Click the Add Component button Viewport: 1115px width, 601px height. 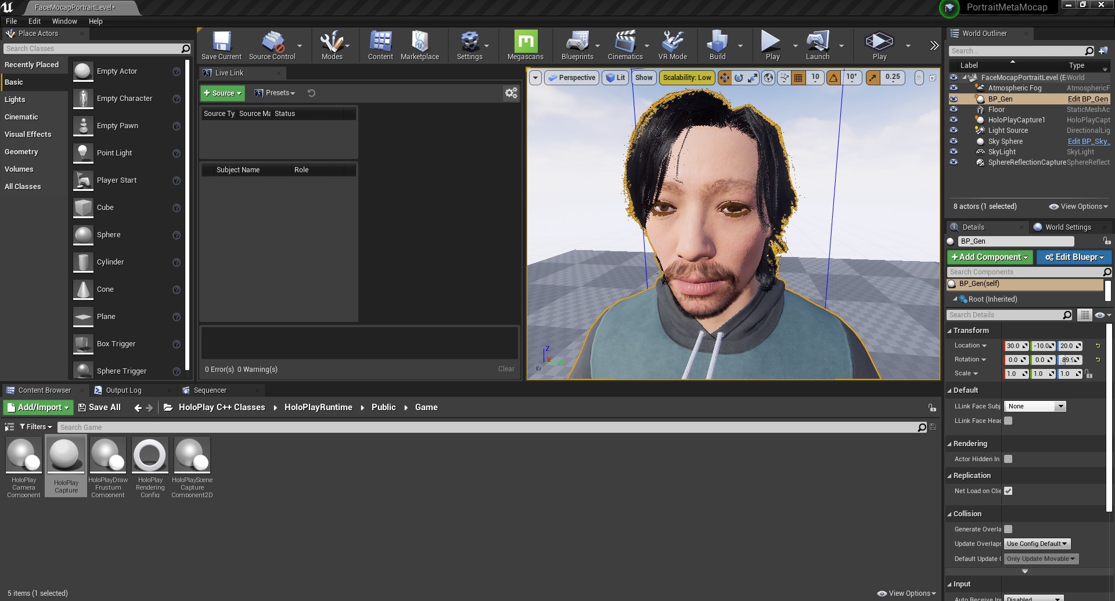(989, 257)
